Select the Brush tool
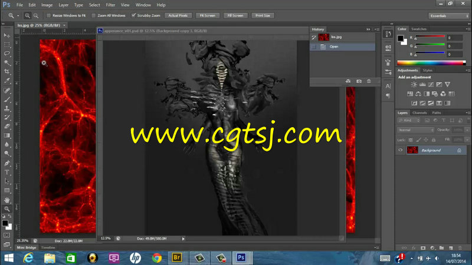 click(7, 99)
